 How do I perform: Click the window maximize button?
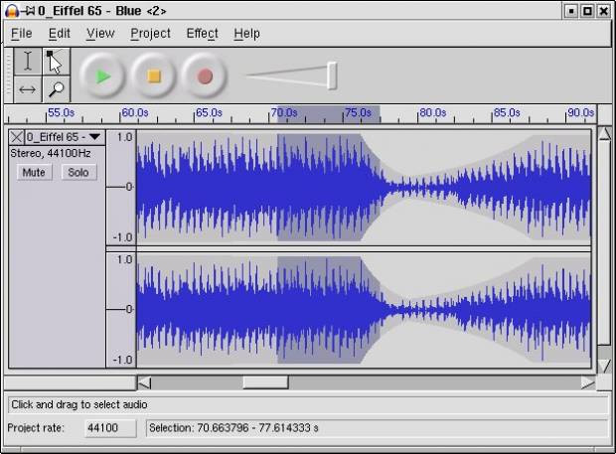(587, 11)
